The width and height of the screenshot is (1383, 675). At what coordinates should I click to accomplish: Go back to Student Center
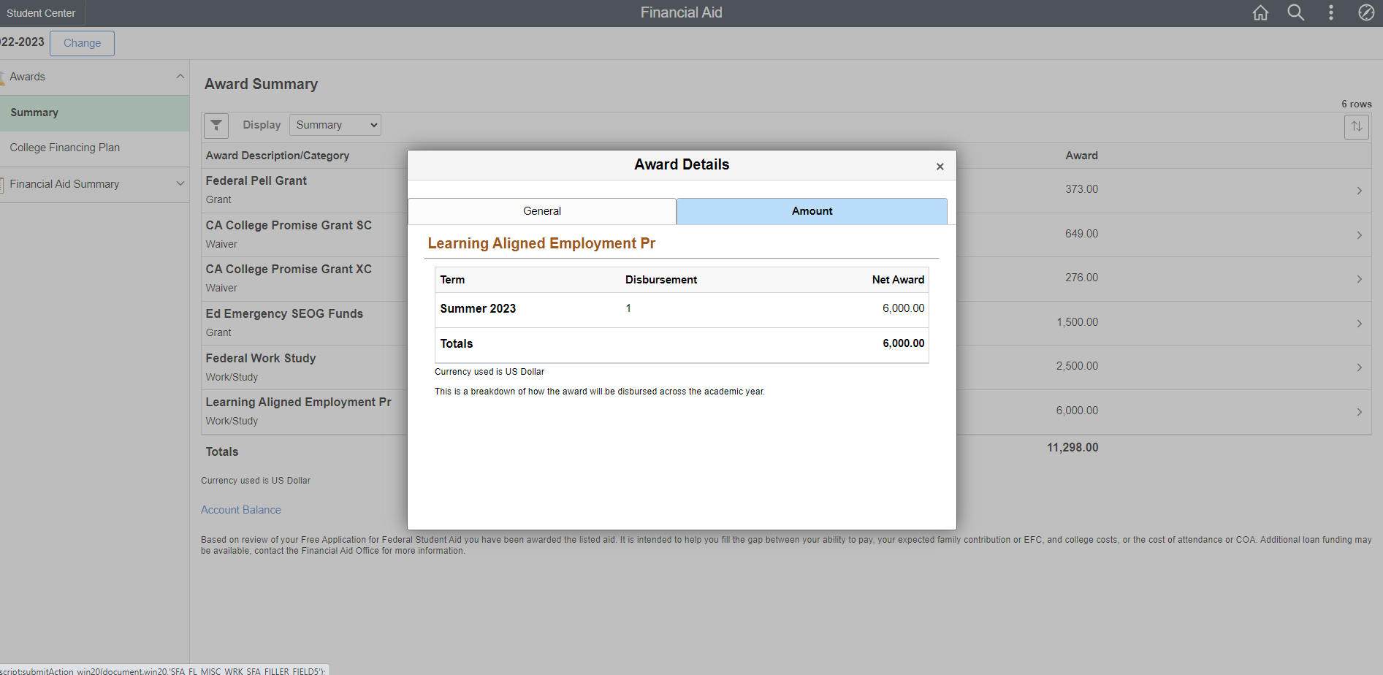coord(41,13)
